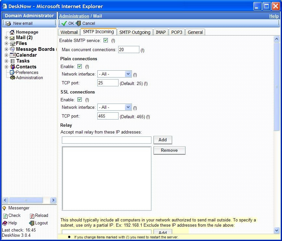
Task: Click the scroll up arrow of main panel
Action: 276,39
